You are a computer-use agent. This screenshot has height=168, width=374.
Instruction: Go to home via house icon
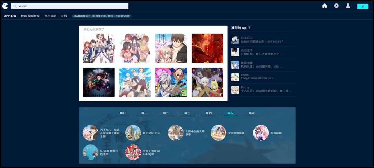(324, 6)
